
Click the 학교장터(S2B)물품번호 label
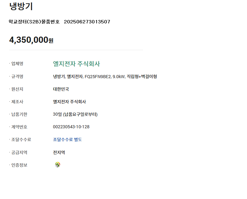point(34,22)
